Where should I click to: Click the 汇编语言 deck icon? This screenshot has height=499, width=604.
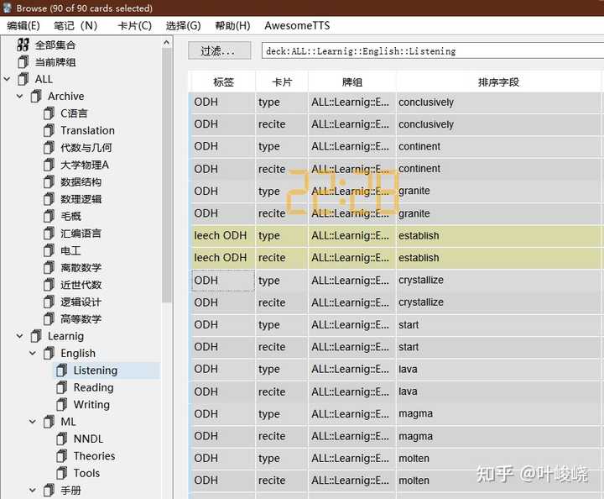[x=49, y=233]
